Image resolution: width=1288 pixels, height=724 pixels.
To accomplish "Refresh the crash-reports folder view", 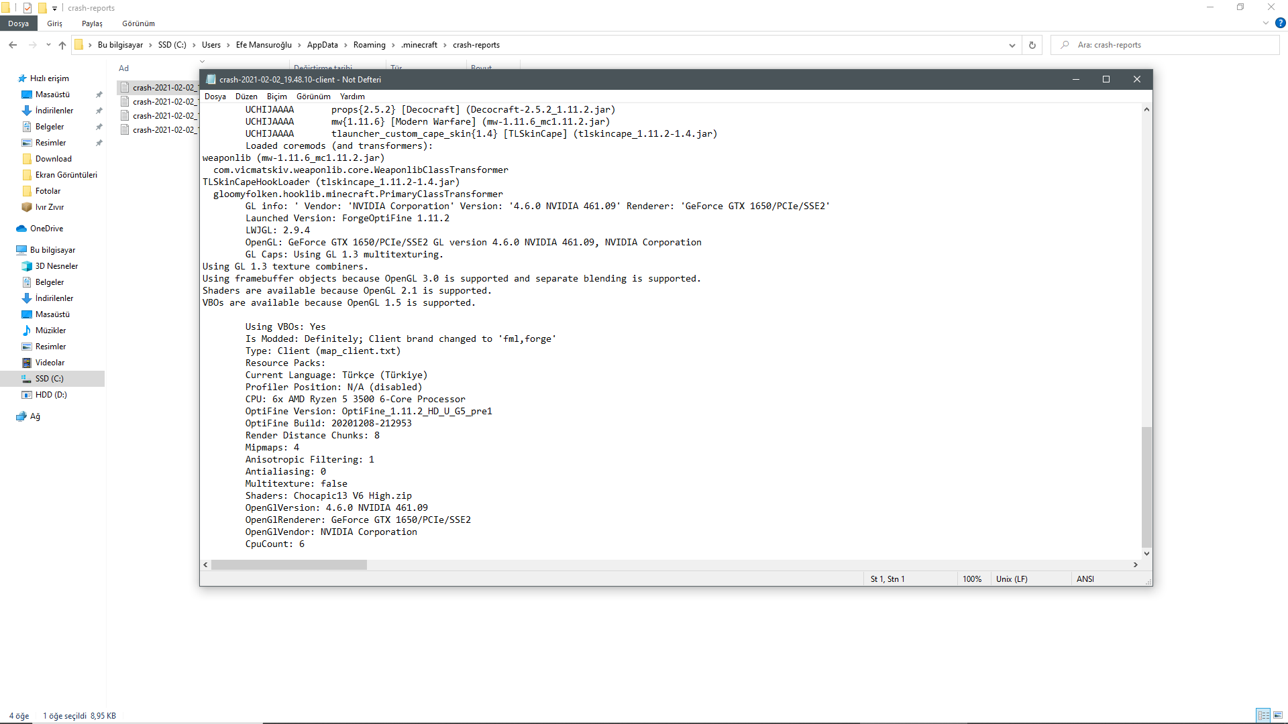I will [x=1032, y=45].
